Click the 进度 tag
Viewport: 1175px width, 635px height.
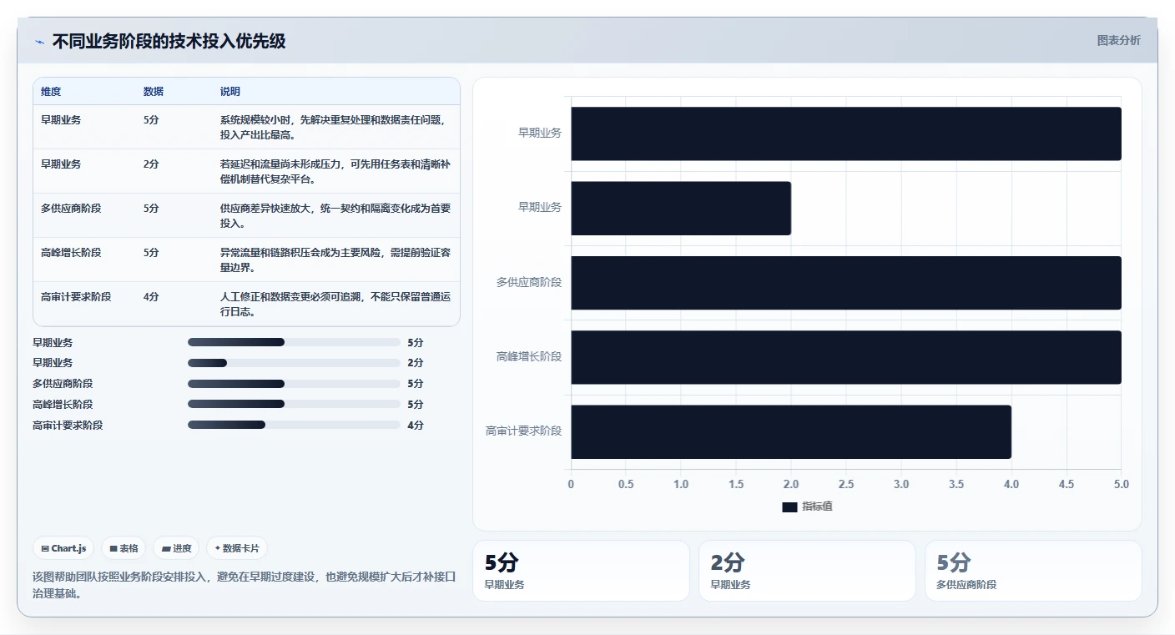pos(176,548)
